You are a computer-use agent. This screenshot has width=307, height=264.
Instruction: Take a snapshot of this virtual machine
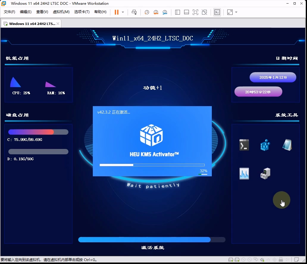click(x=147, y=12)
